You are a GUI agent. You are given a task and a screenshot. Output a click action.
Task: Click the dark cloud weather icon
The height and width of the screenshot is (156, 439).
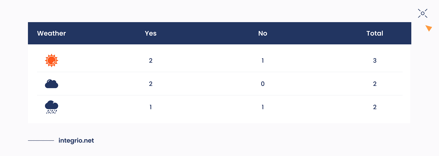pos(52,84)
